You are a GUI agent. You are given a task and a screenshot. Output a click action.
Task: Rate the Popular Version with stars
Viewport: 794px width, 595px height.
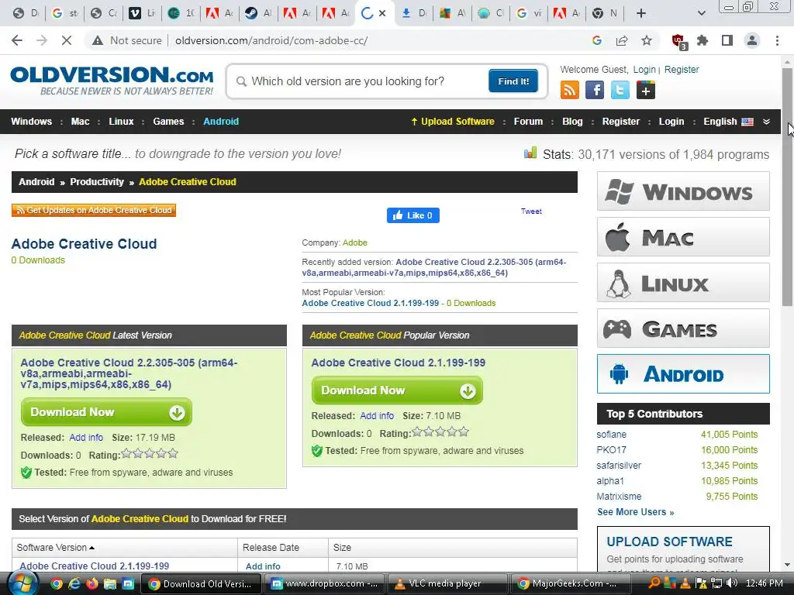click(x=440, y=432)
